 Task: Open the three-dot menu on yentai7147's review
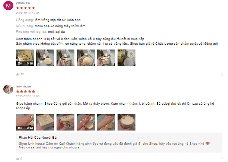tap(222, 74)
